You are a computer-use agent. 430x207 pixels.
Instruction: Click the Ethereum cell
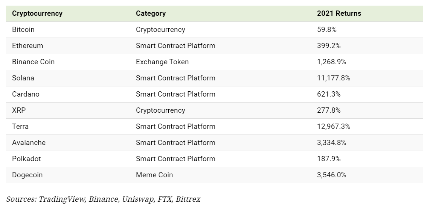[27, 46]
